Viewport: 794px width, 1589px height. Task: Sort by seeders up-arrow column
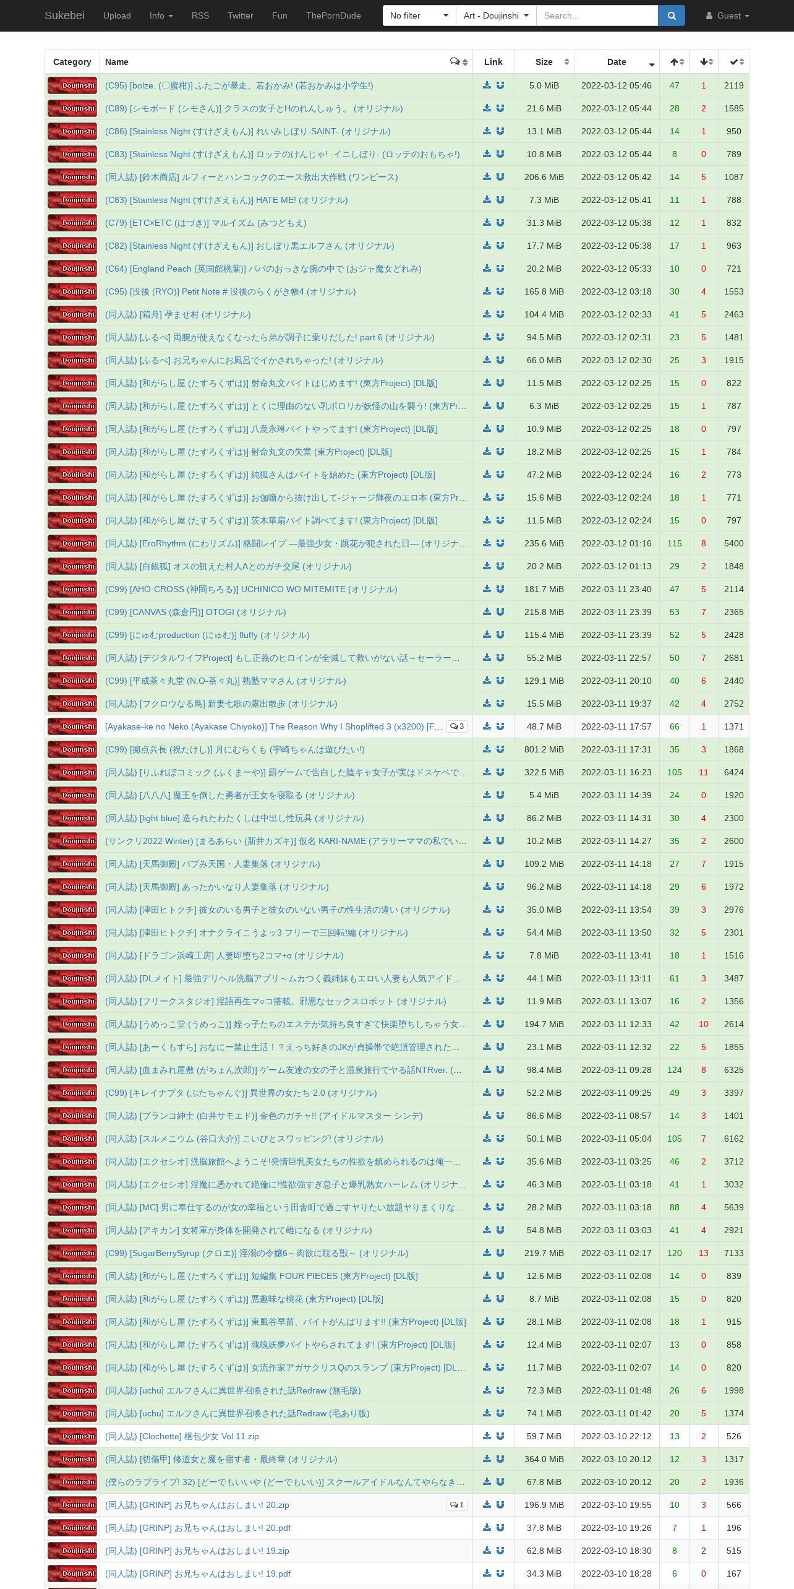pyautogui.click(x=675, y=62)
